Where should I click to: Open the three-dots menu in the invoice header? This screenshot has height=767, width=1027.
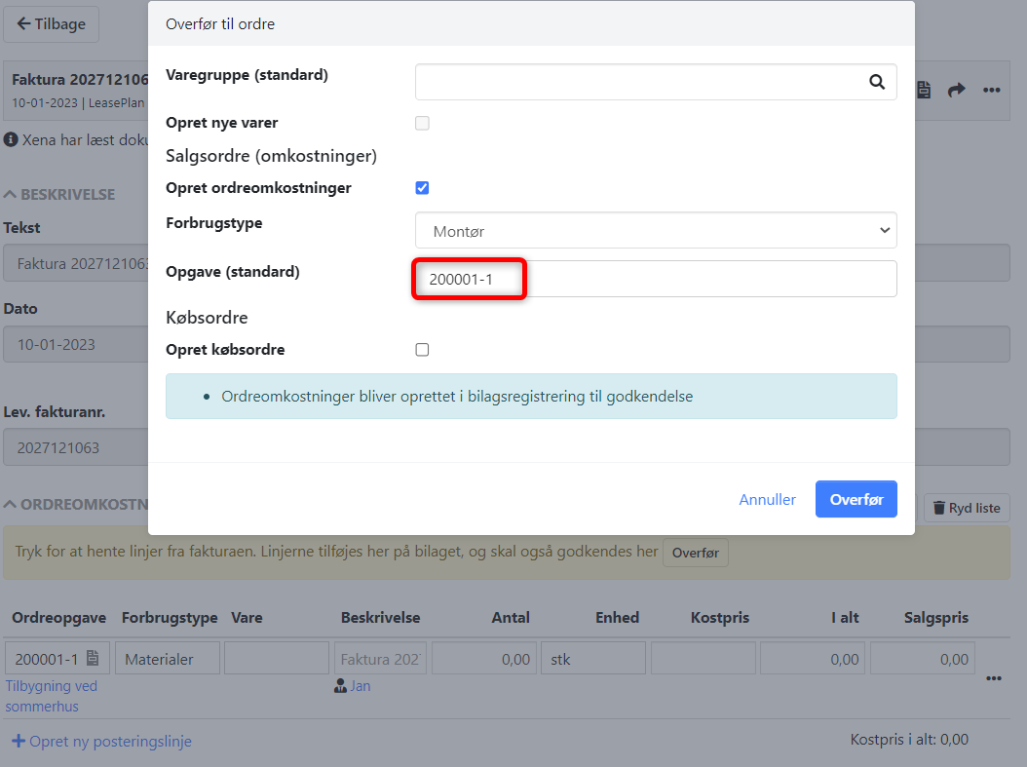tap(992, 90)
